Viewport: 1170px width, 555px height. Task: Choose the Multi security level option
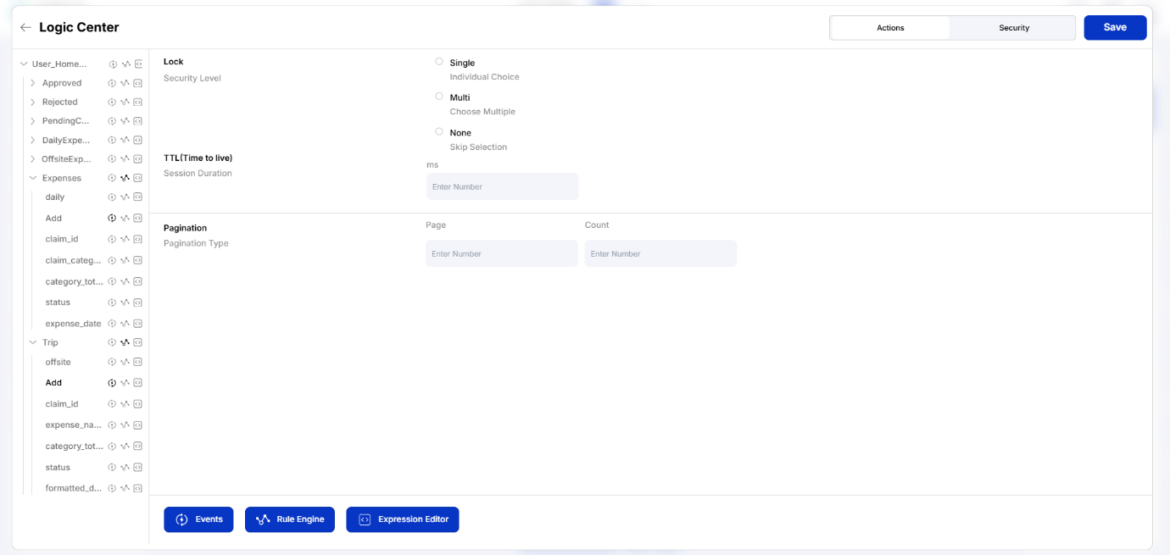click(439, 96)
